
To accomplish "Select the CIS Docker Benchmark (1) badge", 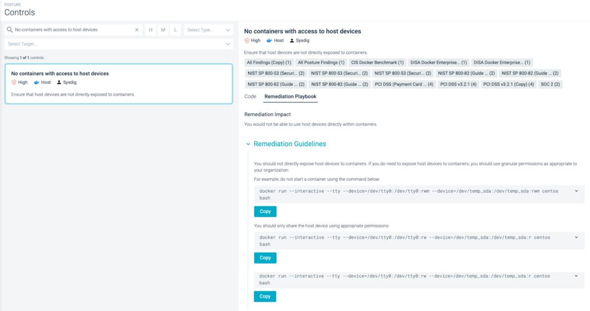I will point(378,62).
